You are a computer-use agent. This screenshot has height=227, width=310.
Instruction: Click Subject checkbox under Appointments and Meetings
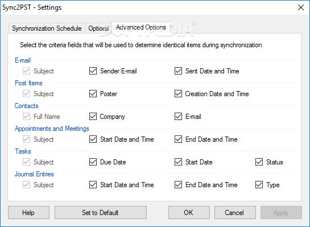click(26, 139)
